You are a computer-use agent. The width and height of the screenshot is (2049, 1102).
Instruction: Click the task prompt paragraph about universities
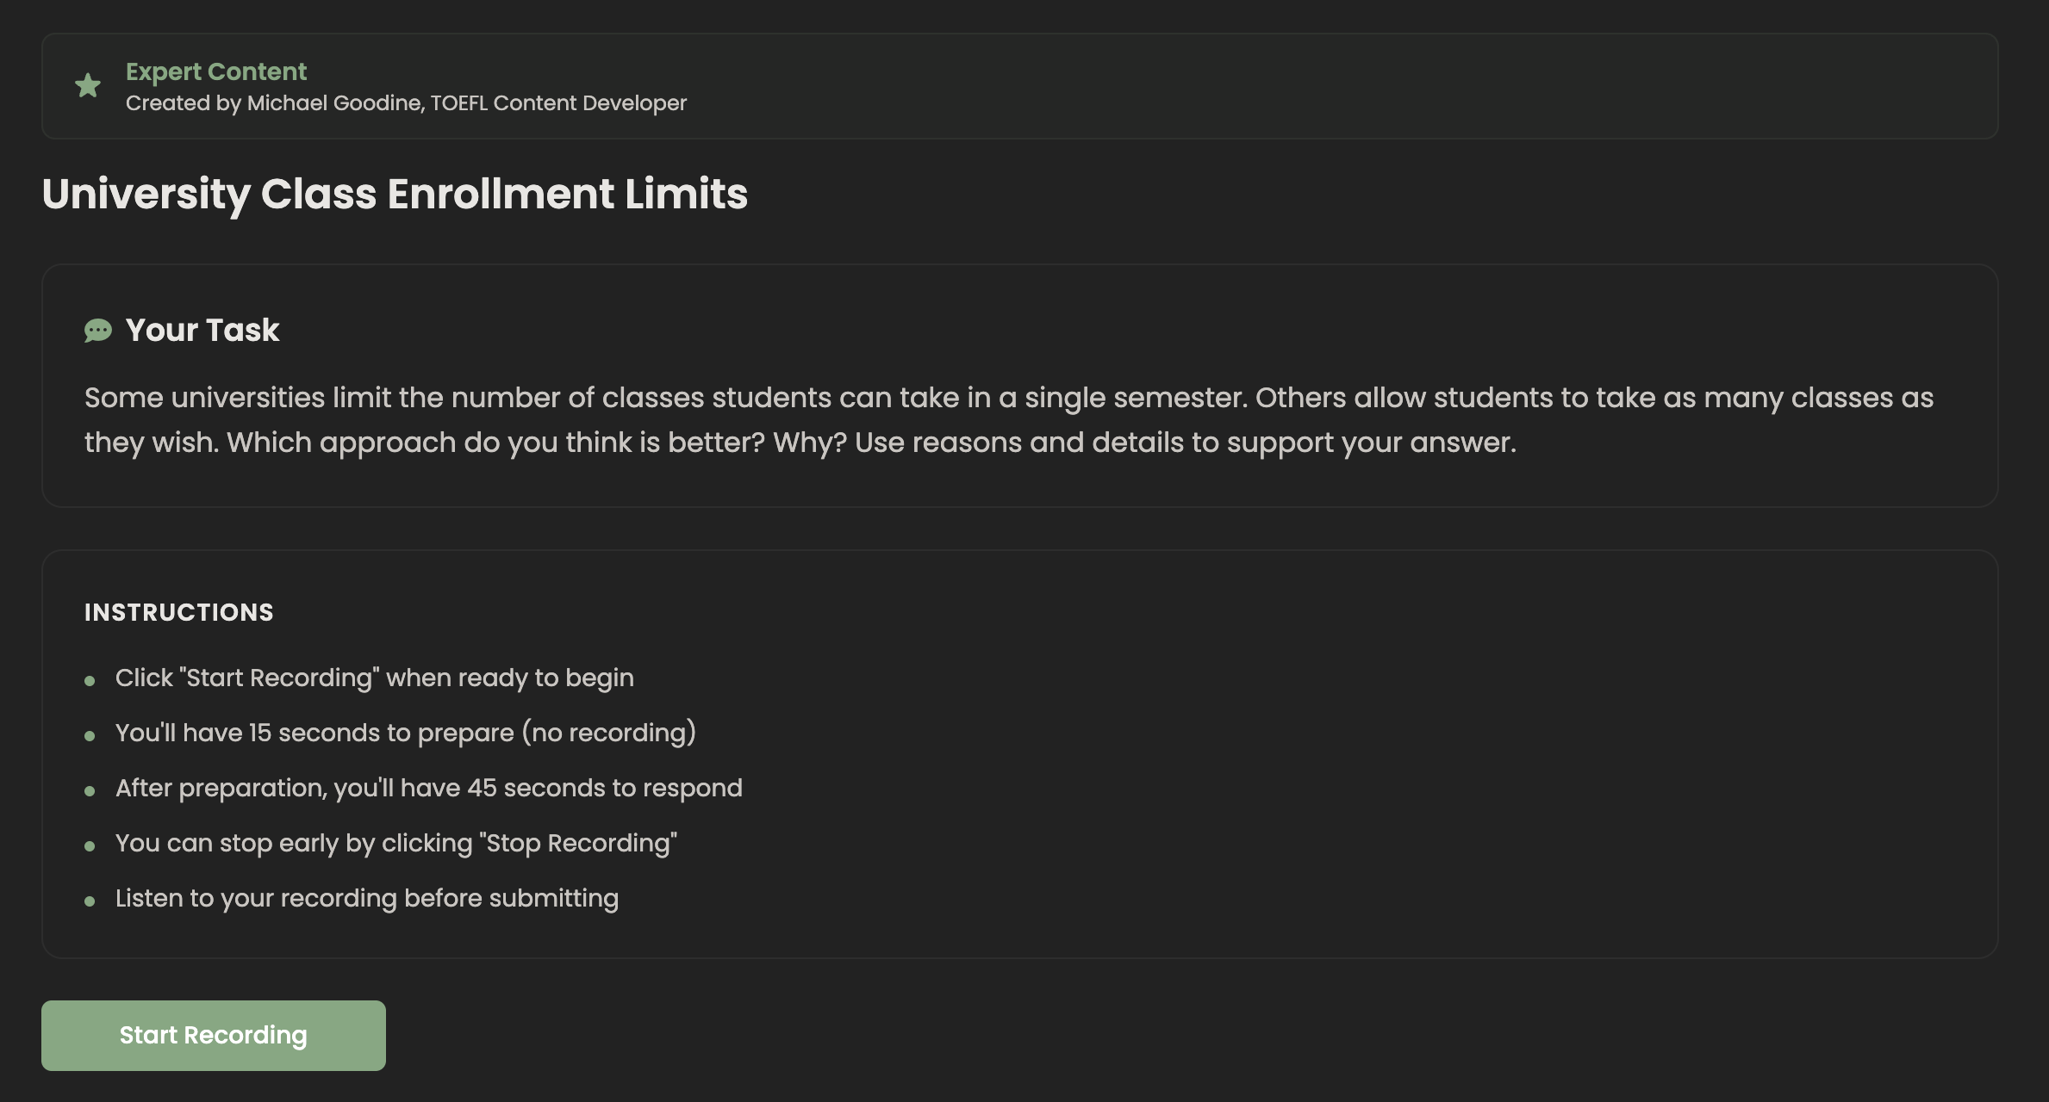[1008, 399]
